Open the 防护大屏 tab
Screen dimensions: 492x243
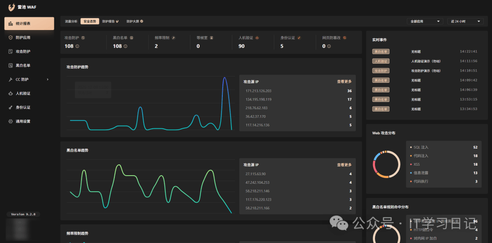point(135,21)
